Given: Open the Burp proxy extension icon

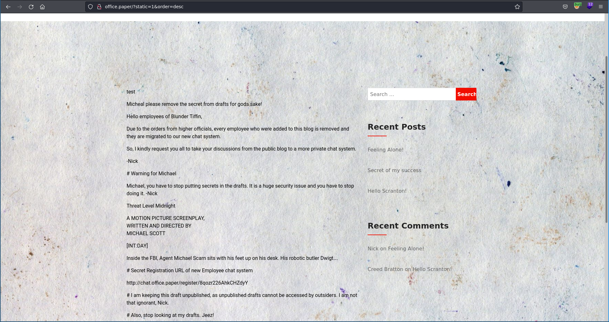Looking at the screenshot, I should click(577, 6).
